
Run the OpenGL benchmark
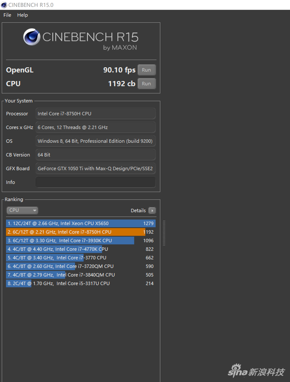point(146,70)
